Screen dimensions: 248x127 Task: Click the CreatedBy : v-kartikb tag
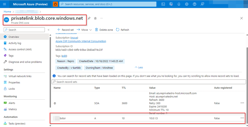pos(69,68)
